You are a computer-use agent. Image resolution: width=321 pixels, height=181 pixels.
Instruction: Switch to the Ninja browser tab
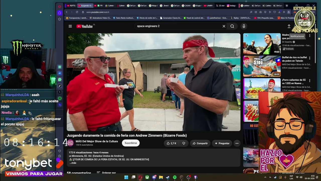click(x=153, y=6)
